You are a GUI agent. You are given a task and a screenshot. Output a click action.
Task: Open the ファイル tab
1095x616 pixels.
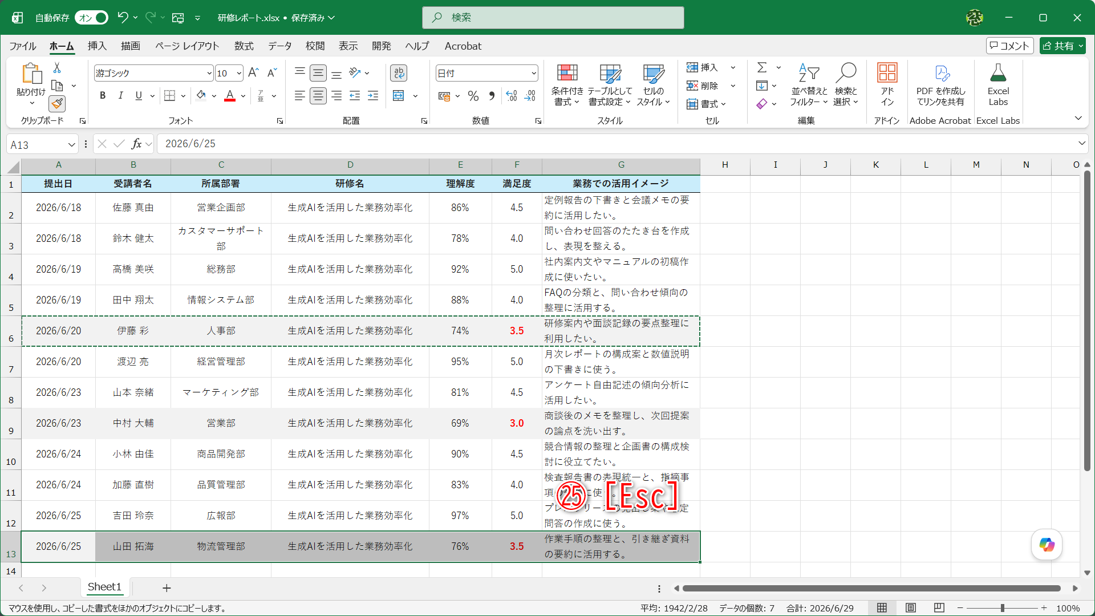[23, 46]
